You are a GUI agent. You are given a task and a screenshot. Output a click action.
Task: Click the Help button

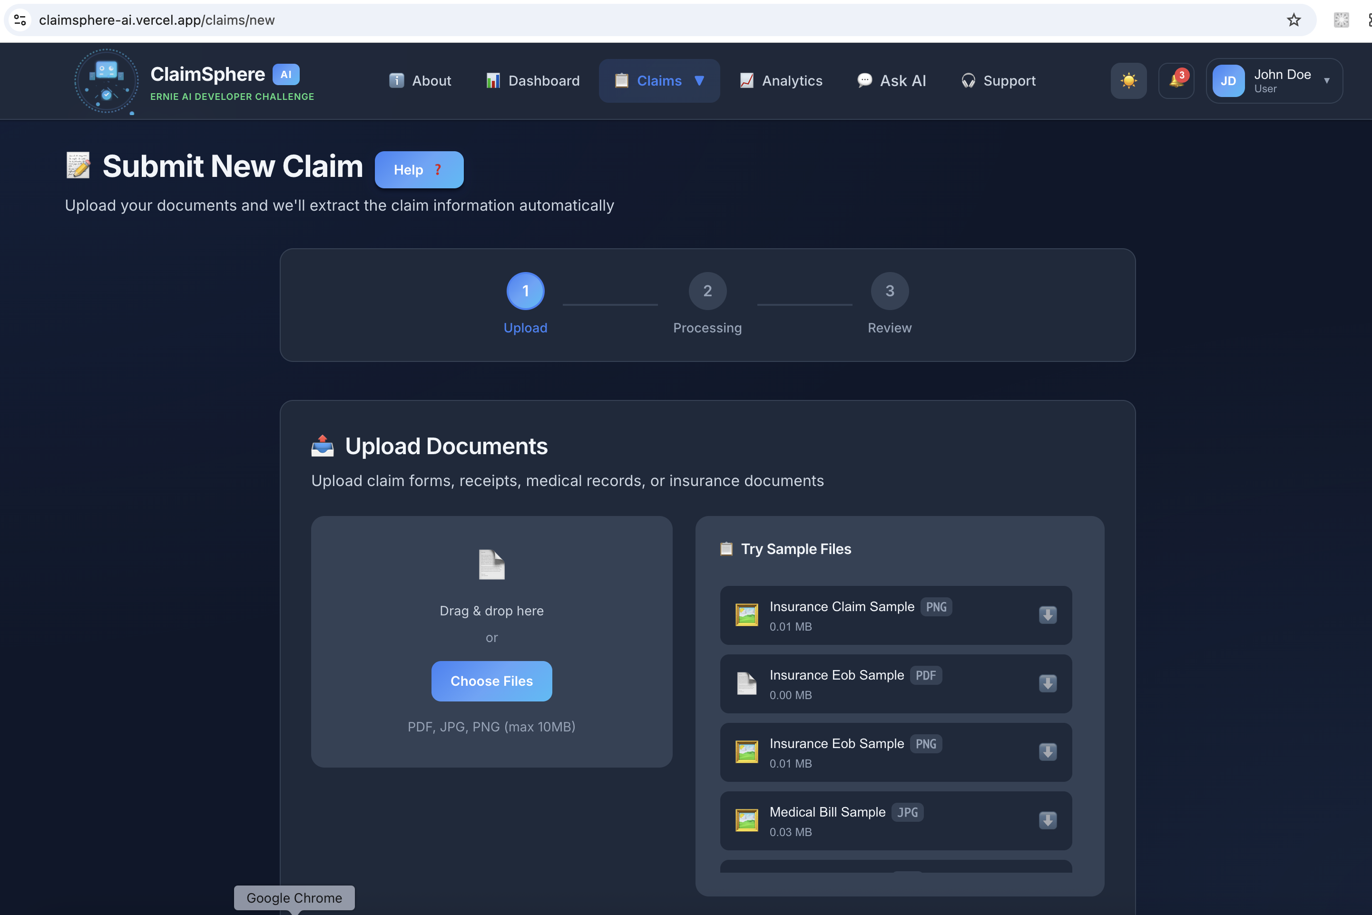pos(419,170)
